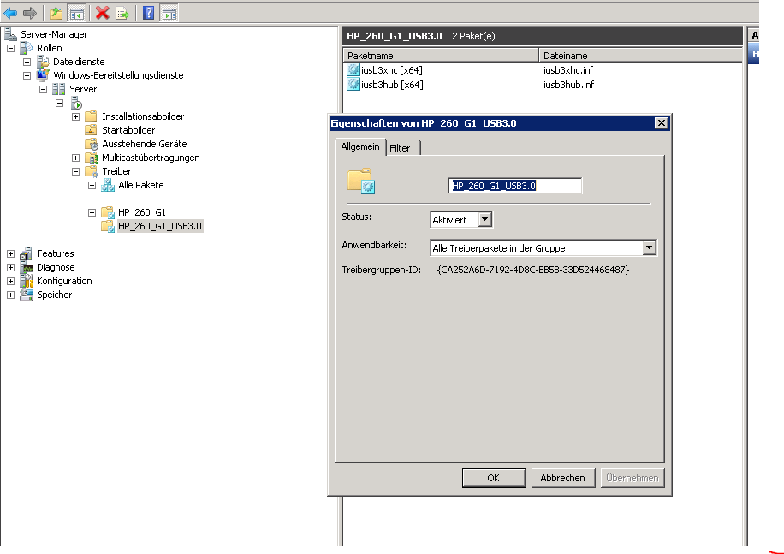Expand the Features node
The height and width of the screenshot is (554, 784).
tap(10, 254)
